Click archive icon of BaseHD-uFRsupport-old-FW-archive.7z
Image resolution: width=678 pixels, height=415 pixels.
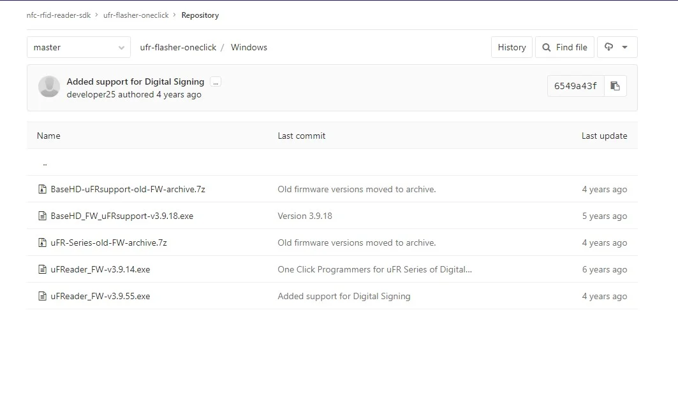point(42,189)
